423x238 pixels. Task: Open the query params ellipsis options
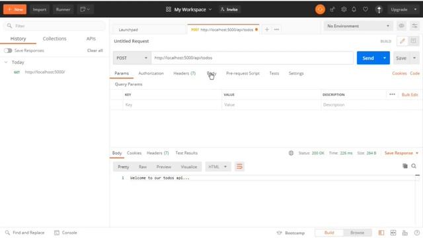pos(392,95)
